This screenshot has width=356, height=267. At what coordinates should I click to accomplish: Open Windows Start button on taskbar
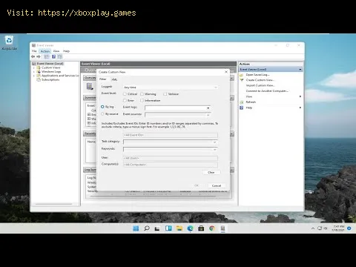point(136,228)
